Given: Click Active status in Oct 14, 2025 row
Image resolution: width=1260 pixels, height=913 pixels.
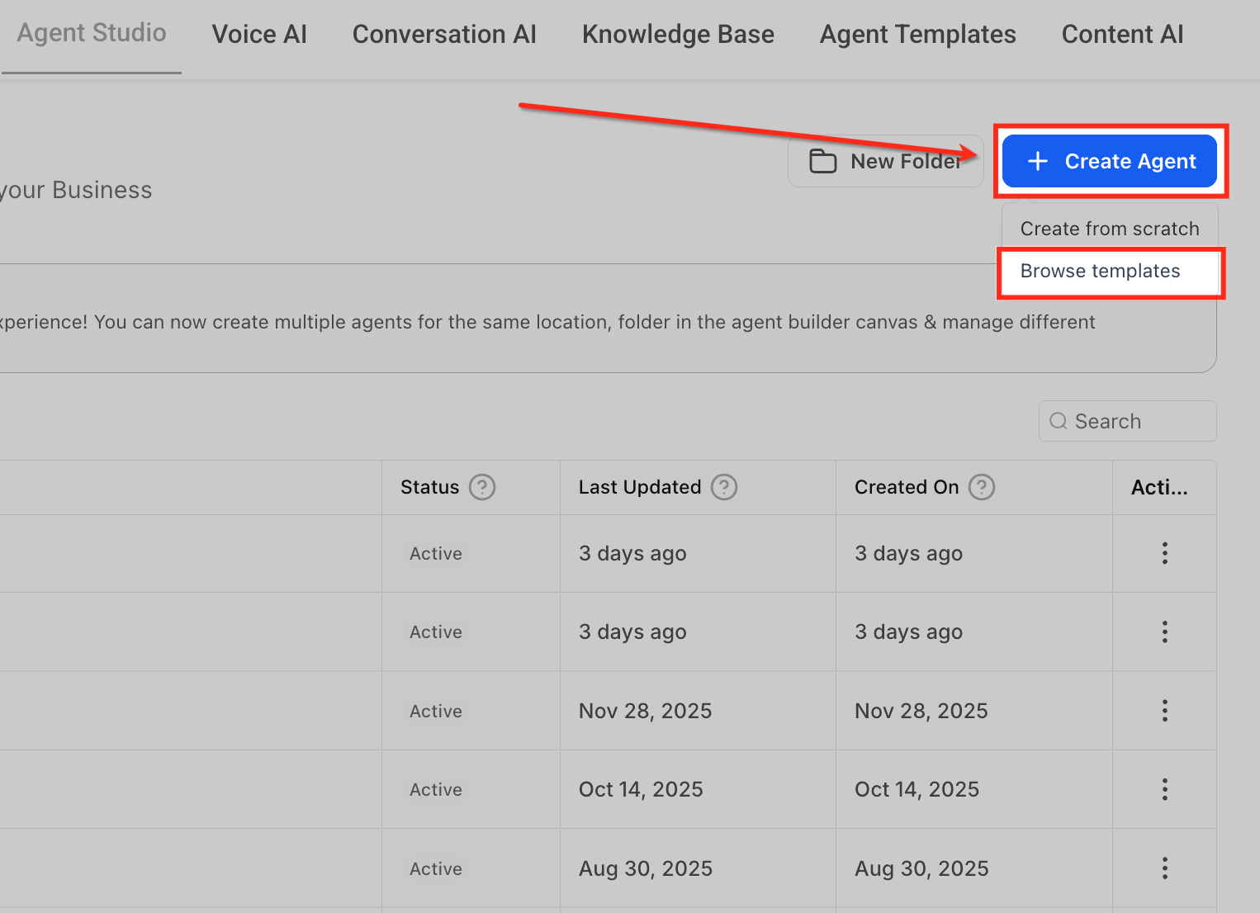Looking at the screenshot, I should [x=436, y=789].
